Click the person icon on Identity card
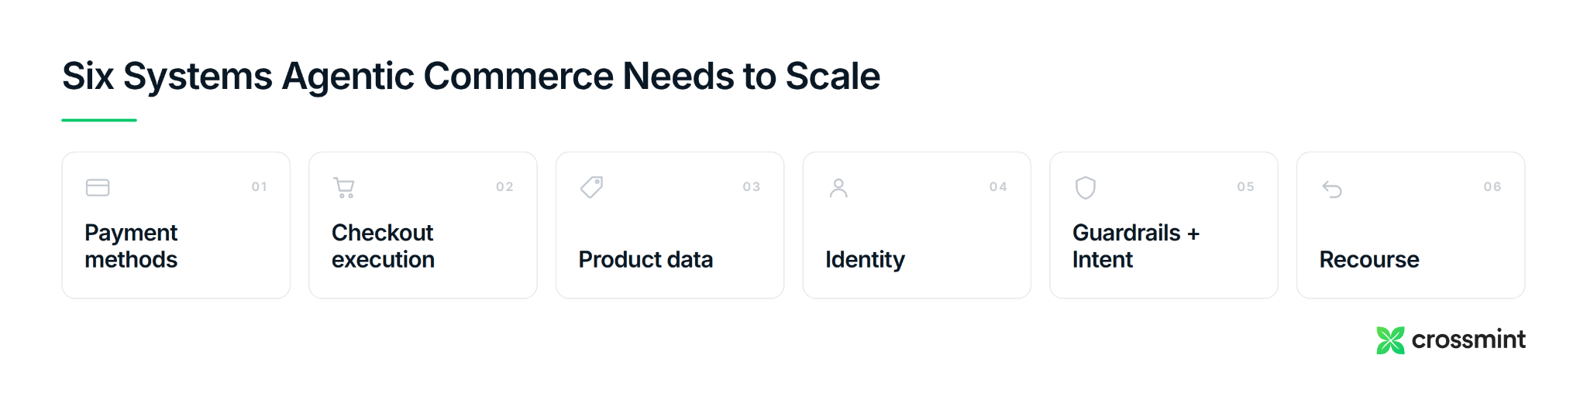Viewport: 1587px width, 396px height. (x=838, y=188)
